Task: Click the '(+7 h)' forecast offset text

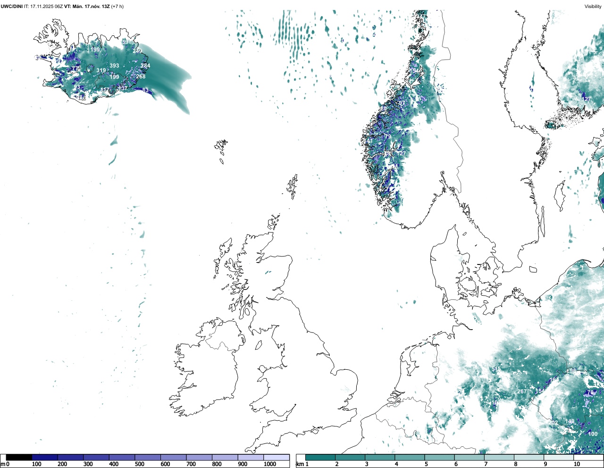Action: click(x=117, y=7)
